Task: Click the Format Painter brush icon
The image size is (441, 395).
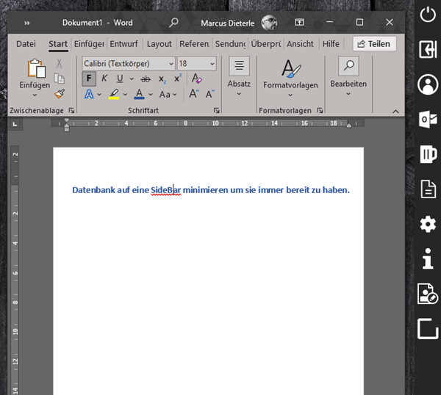Action: [x=60, y=93]
